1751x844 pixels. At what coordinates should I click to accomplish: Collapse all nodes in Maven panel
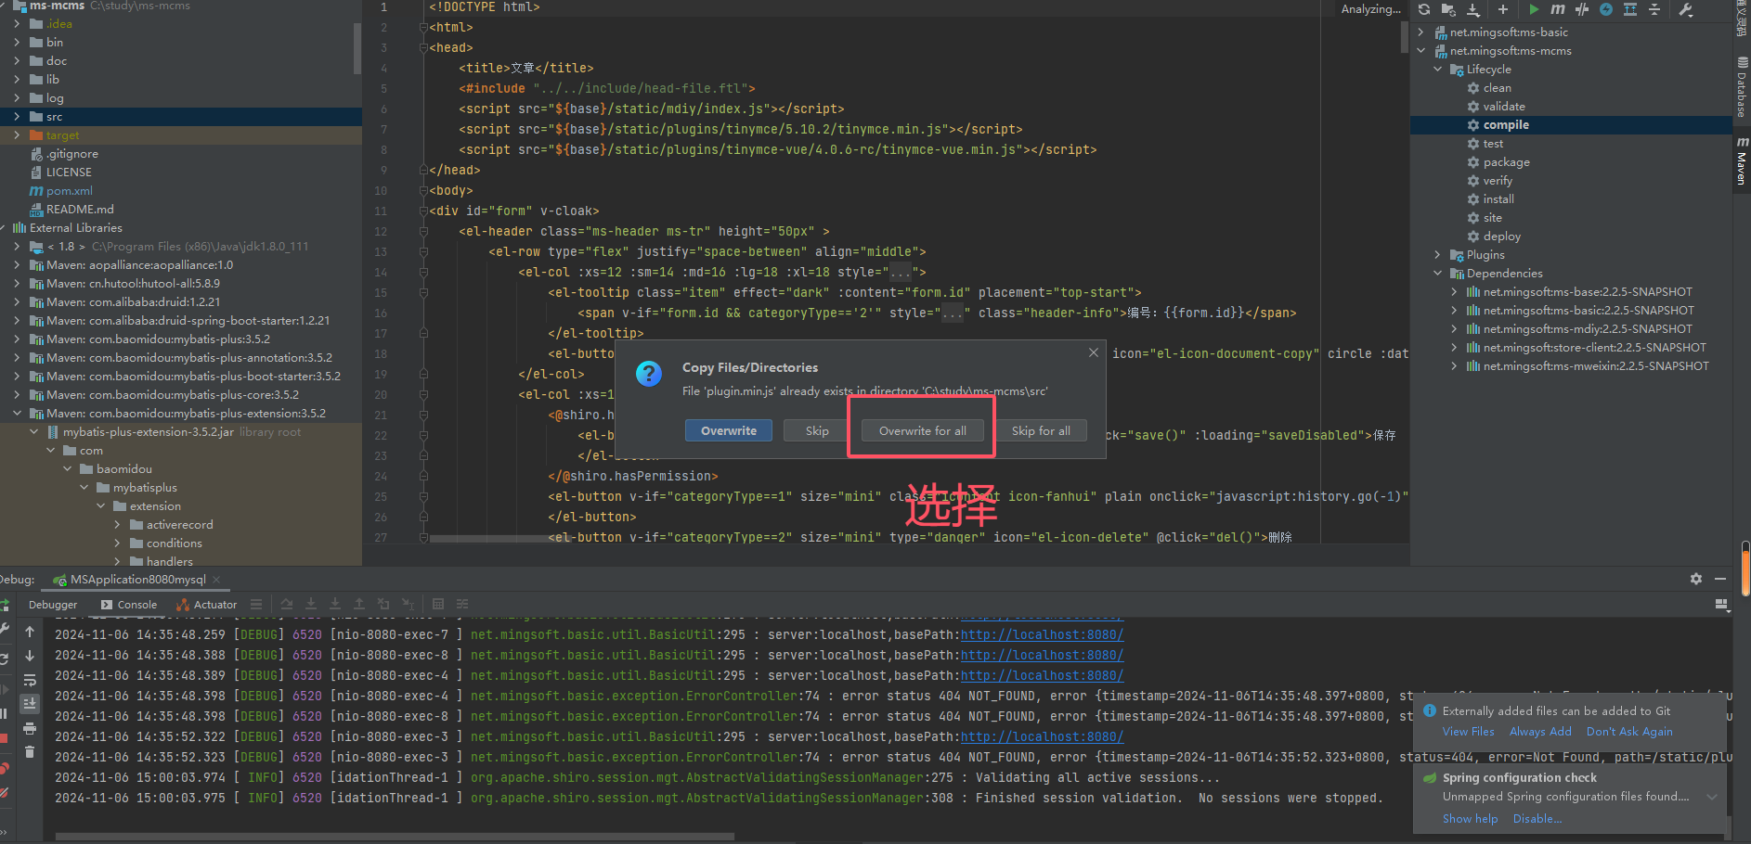click(x=1654, y=9)
